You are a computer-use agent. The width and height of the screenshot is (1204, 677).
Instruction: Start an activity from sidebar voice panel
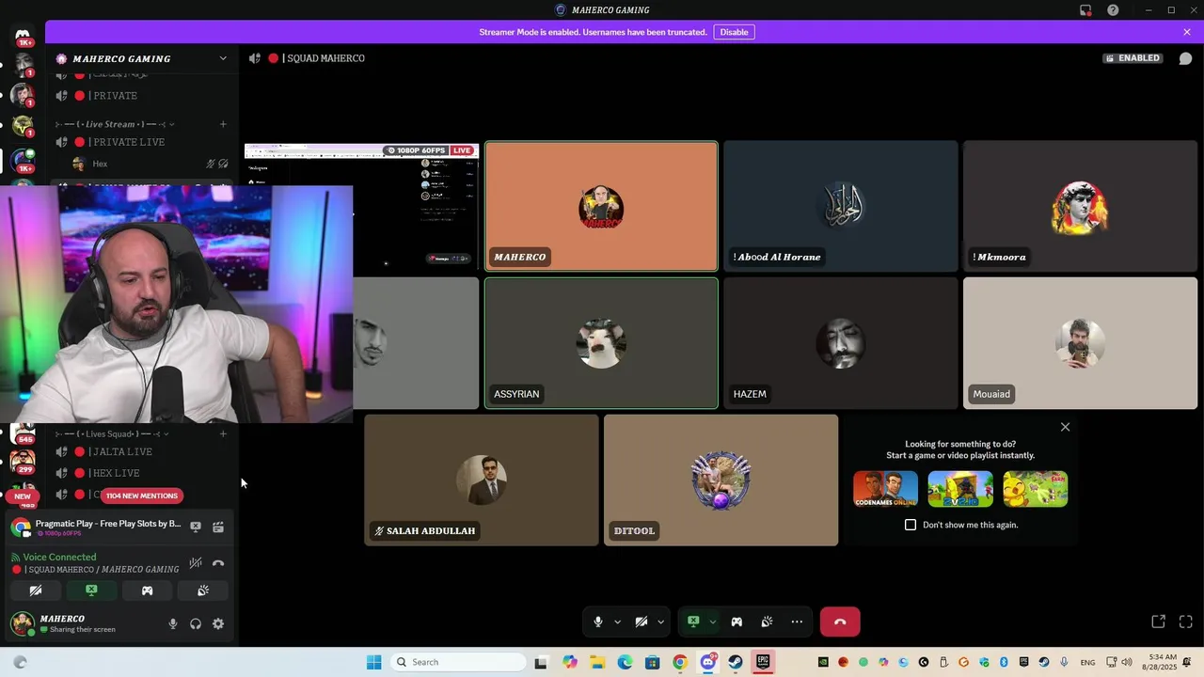point(147,590)
